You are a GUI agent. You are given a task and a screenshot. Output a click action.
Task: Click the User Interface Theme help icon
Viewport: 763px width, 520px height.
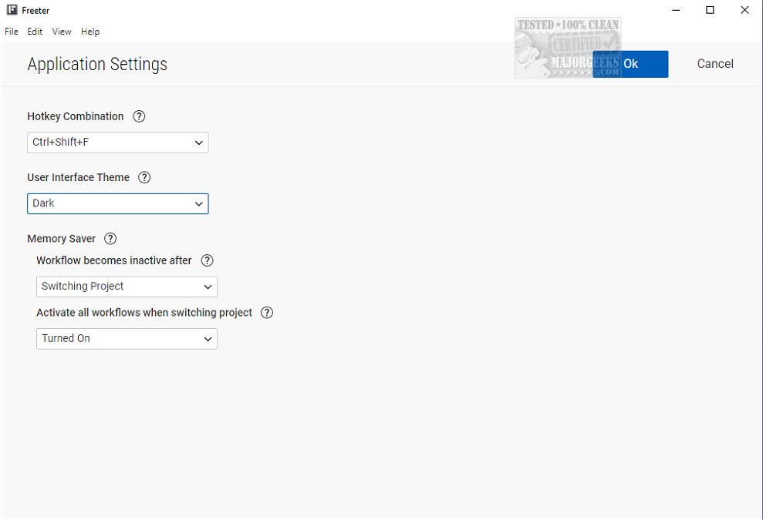tap(144, 177)
